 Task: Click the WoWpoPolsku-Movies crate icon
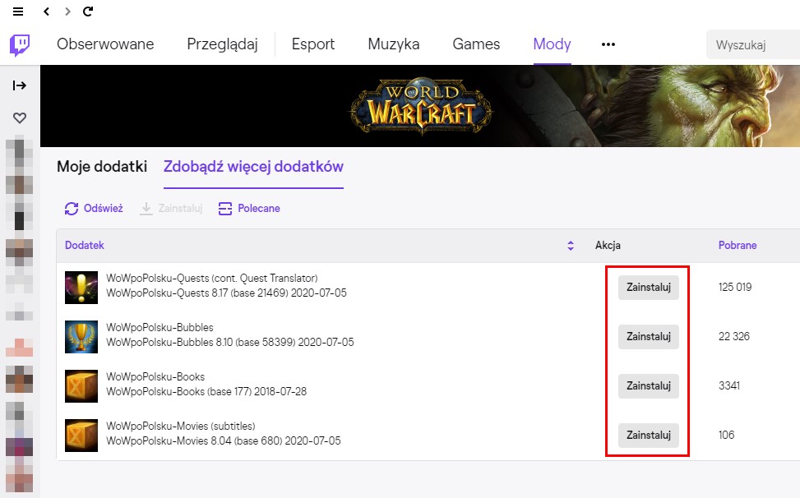[81, 436]
